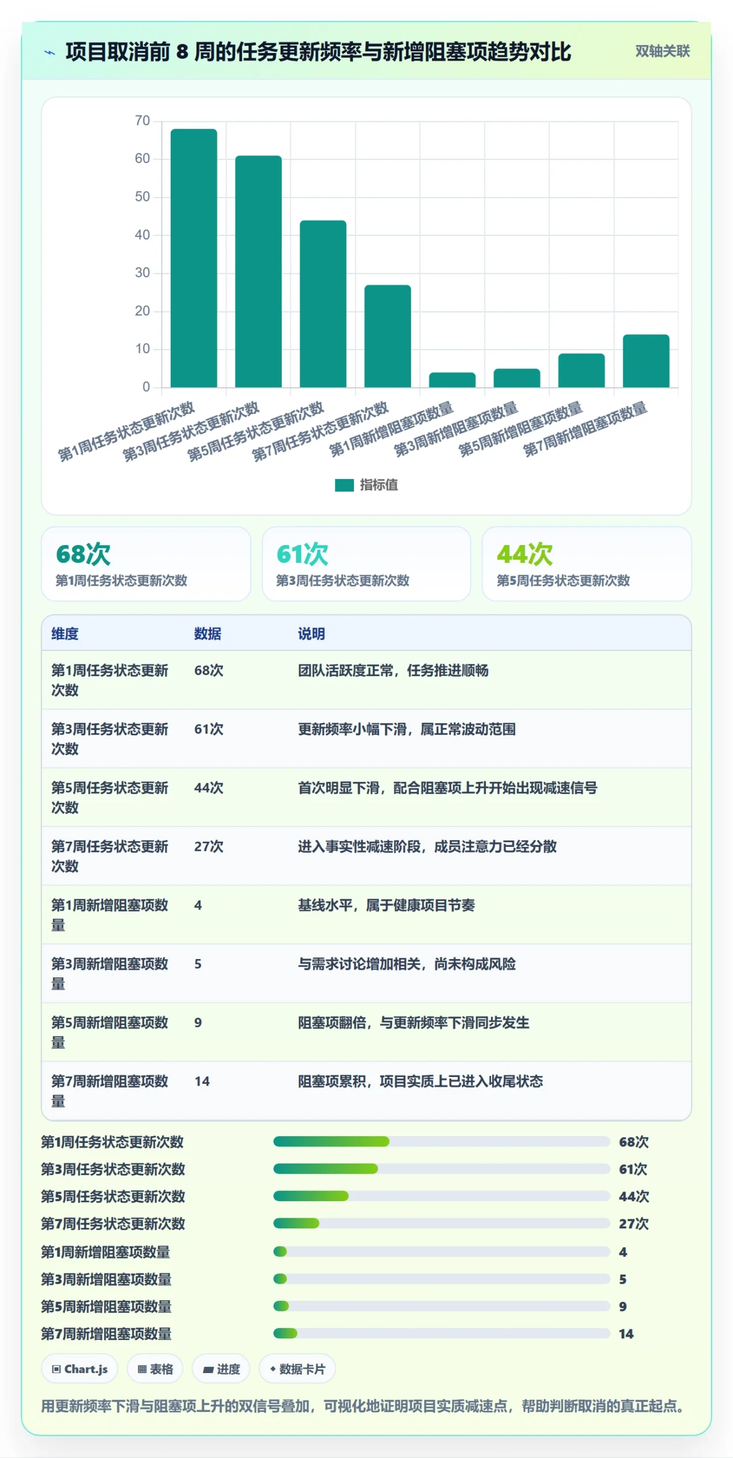Click progress bar for 第3周新增阻塞项数量
733x1458 pixels.
pos(442,1279)
